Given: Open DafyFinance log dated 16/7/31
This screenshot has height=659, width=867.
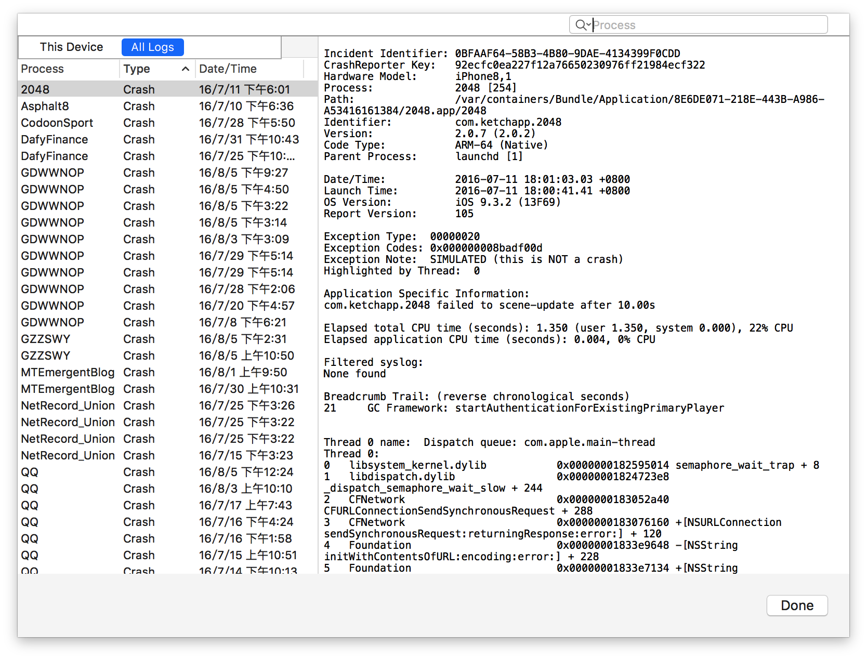Looking at the screenshot, I should (x=167, y=139).
